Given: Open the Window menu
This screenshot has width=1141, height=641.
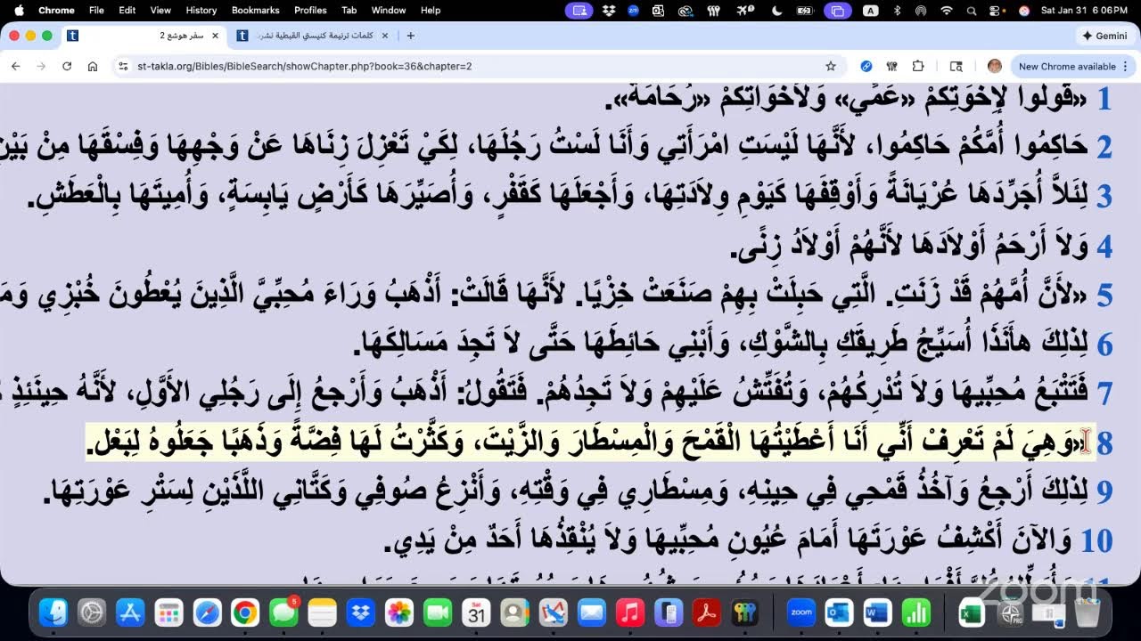Looking at the screenshot, I should [389, 10].
